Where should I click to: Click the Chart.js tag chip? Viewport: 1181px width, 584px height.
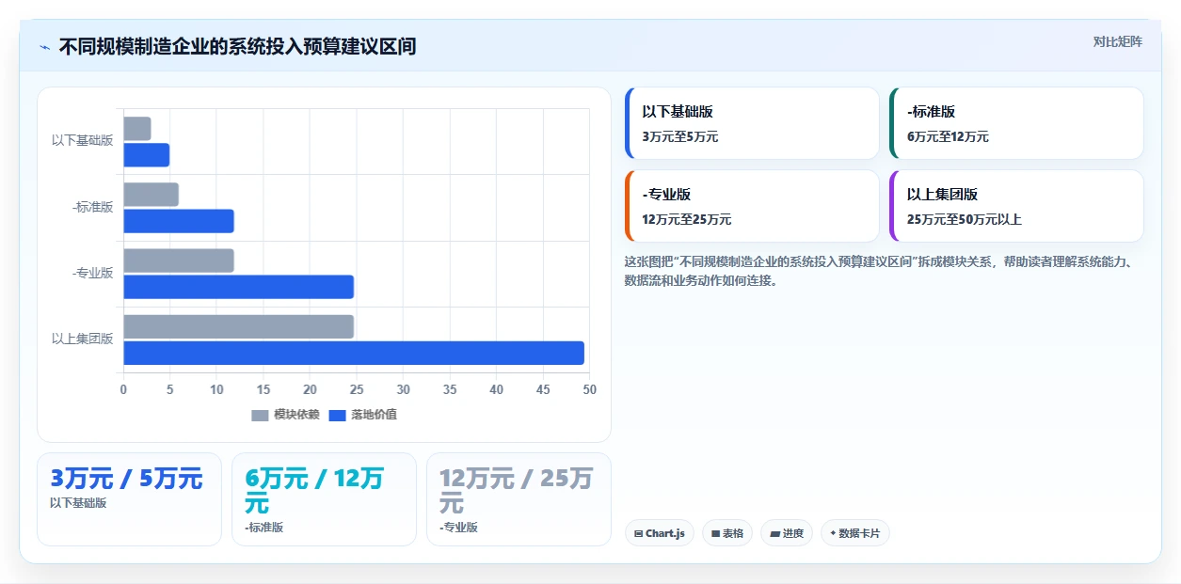[660, 533]
